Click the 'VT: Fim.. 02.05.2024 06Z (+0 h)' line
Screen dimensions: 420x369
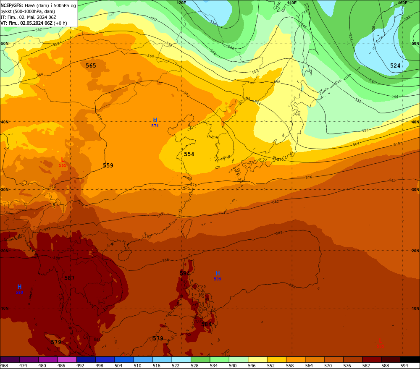(x=34, y=23)
